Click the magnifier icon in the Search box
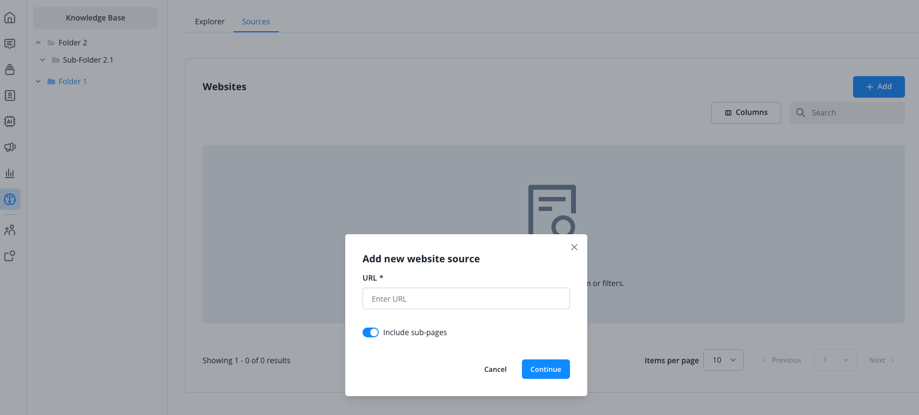The height and width of the screenshot is (415, 919). pos(801,113)
